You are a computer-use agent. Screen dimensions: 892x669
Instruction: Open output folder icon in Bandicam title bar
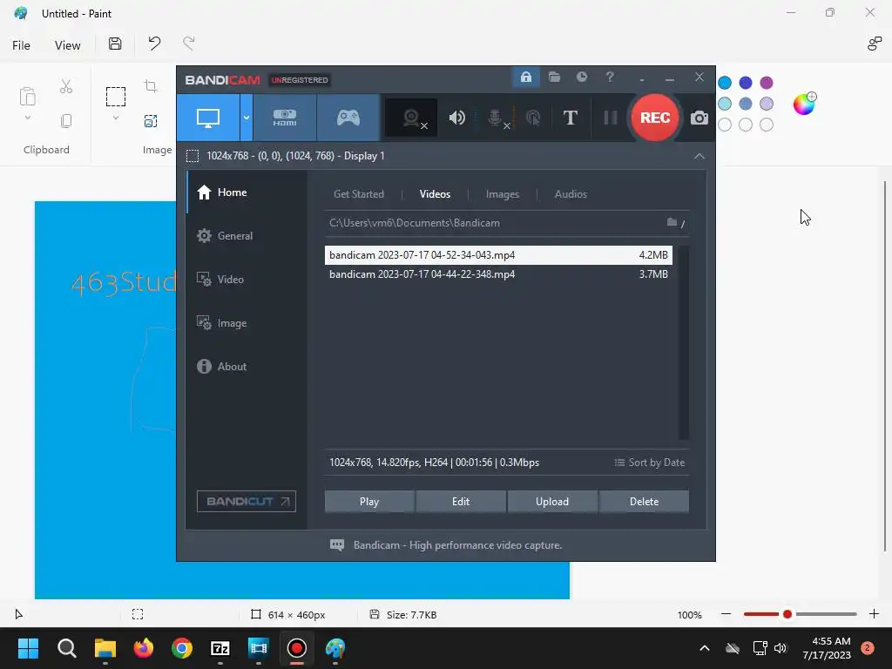pyautogui.click(x=554, y=77)
